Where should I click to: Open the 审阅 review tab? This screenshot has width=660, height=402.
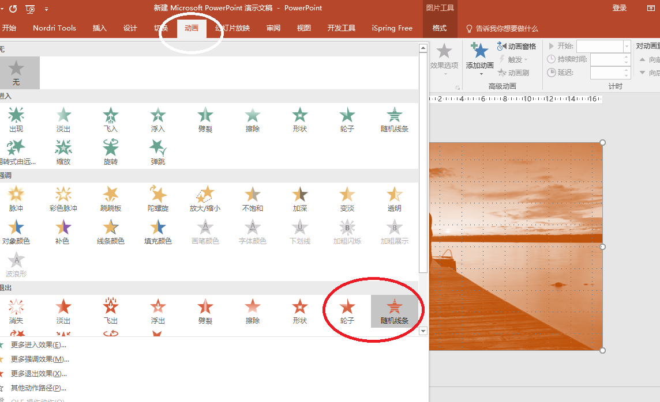coord(273,28)
